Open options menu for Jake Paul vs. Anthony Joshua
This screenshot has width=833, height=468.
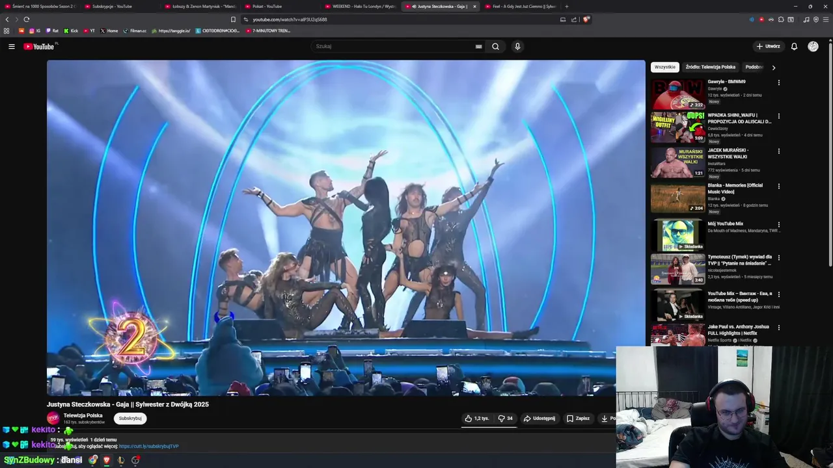pos(778,328)
